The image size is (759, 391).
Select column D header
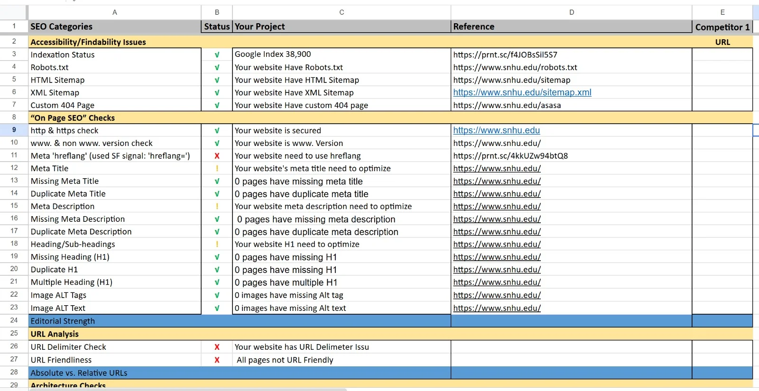tap(572, 12)
